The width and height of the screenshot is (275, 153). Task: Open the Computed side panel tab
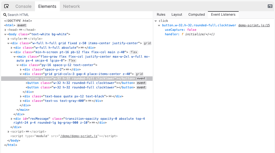coord(196,15)
